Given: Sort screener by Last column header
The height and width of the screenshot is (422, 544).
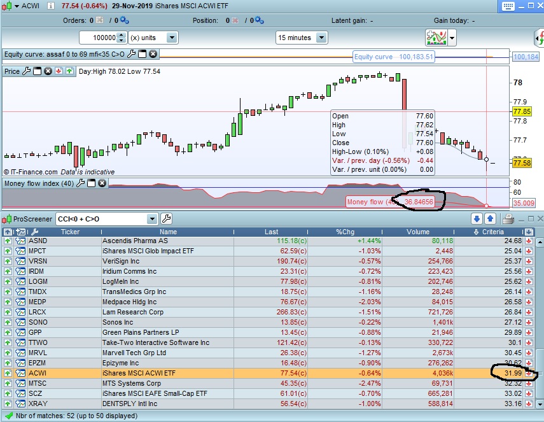Looking at the screenshot, I should pos(271,232).
